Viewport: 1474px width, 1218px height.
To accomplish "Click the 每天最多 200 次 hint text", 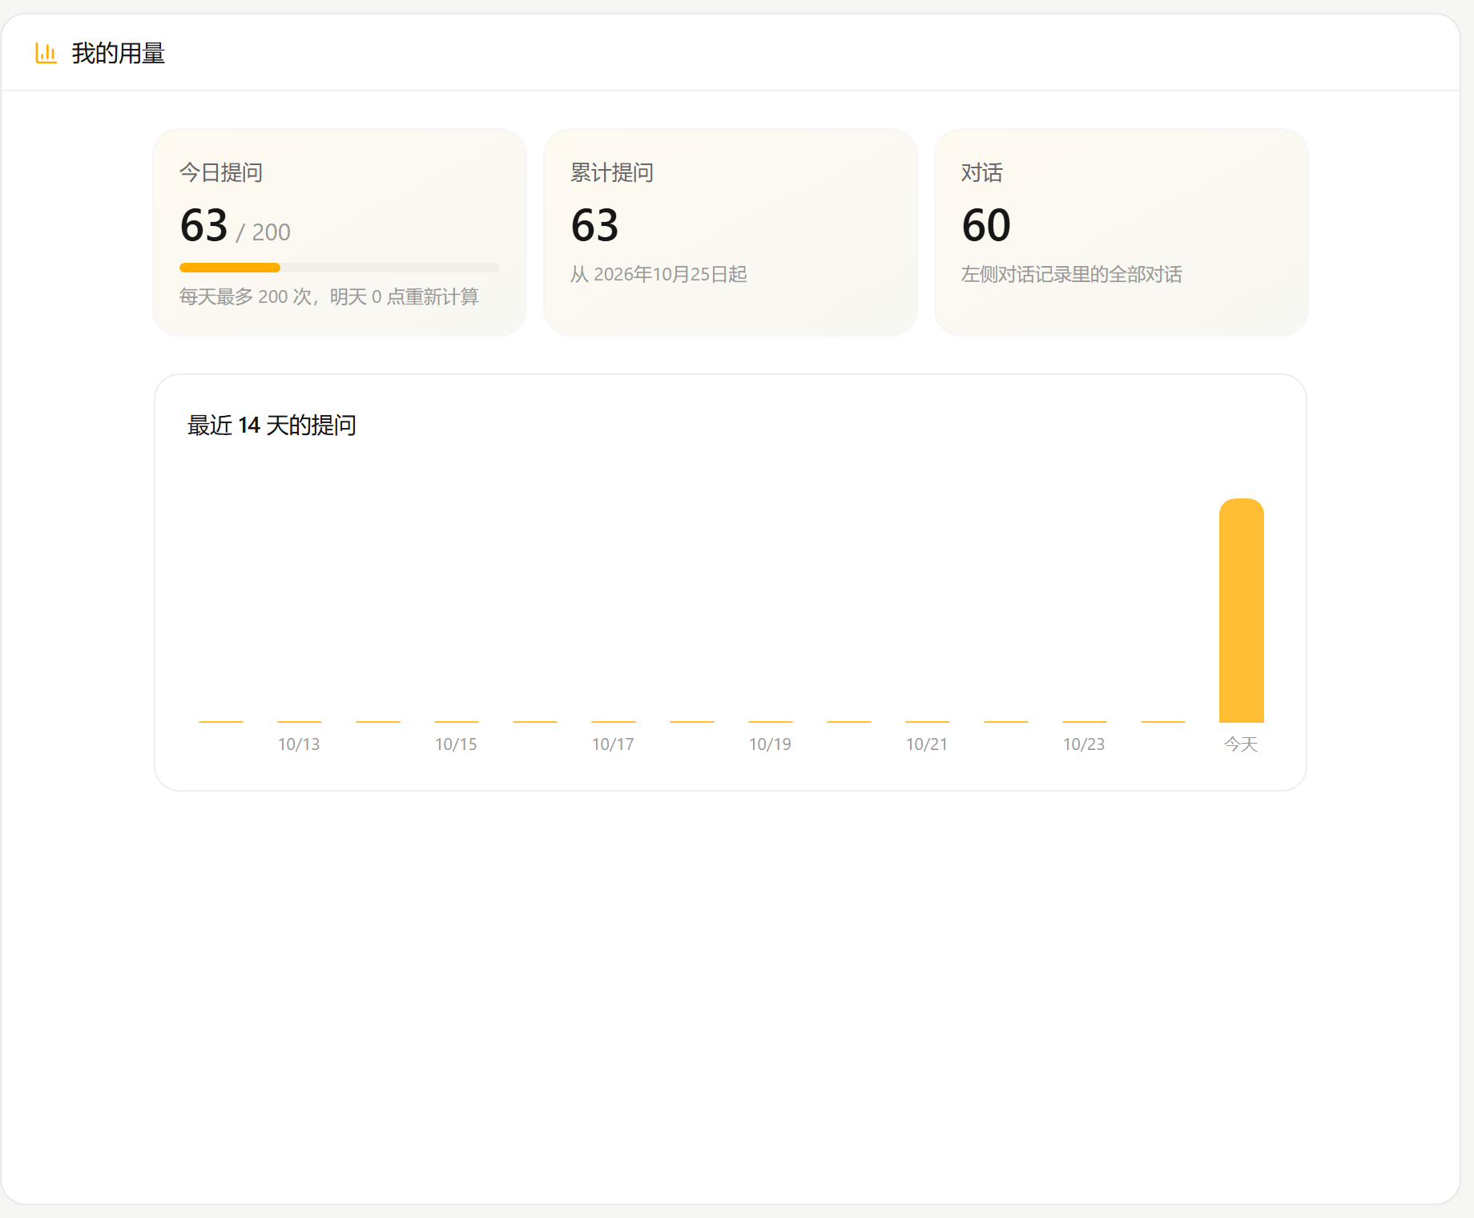I will tap(329, 296).
